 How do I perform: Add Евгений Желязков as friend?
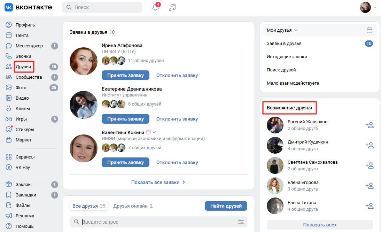pos(370,125)
